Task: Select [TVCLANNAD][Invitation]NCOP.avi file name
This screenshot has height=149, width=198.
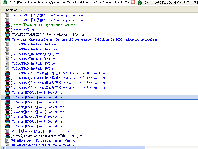Action: pos(35,49)
